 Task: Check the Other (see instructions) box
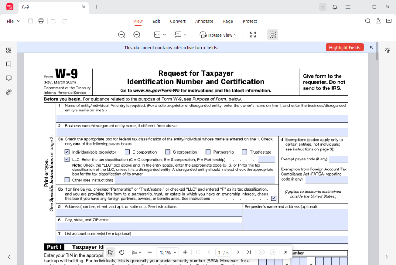coord(67,180)
